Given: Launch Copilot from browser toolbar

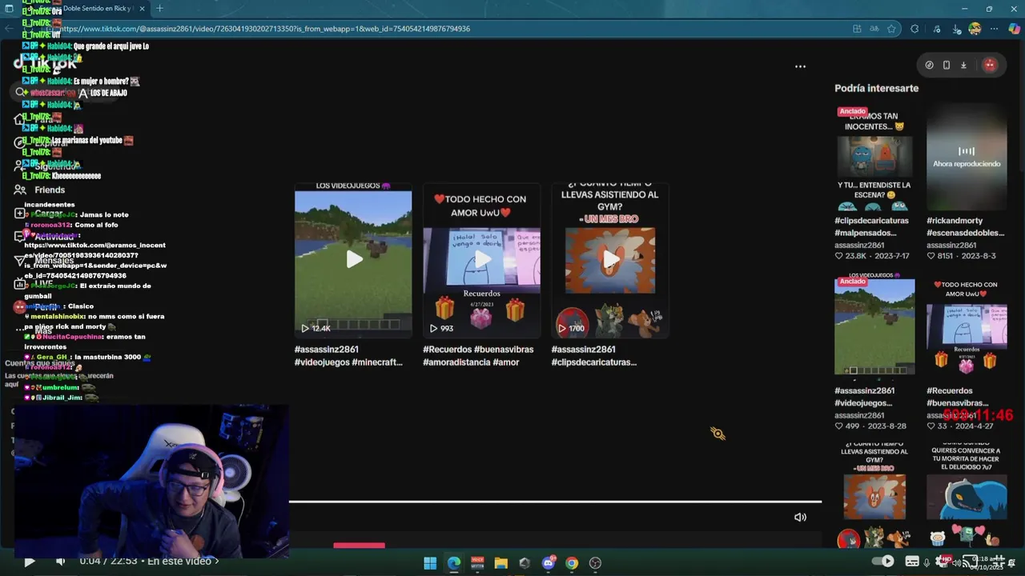Looking at the screenshot, I should click(1015, 29).
